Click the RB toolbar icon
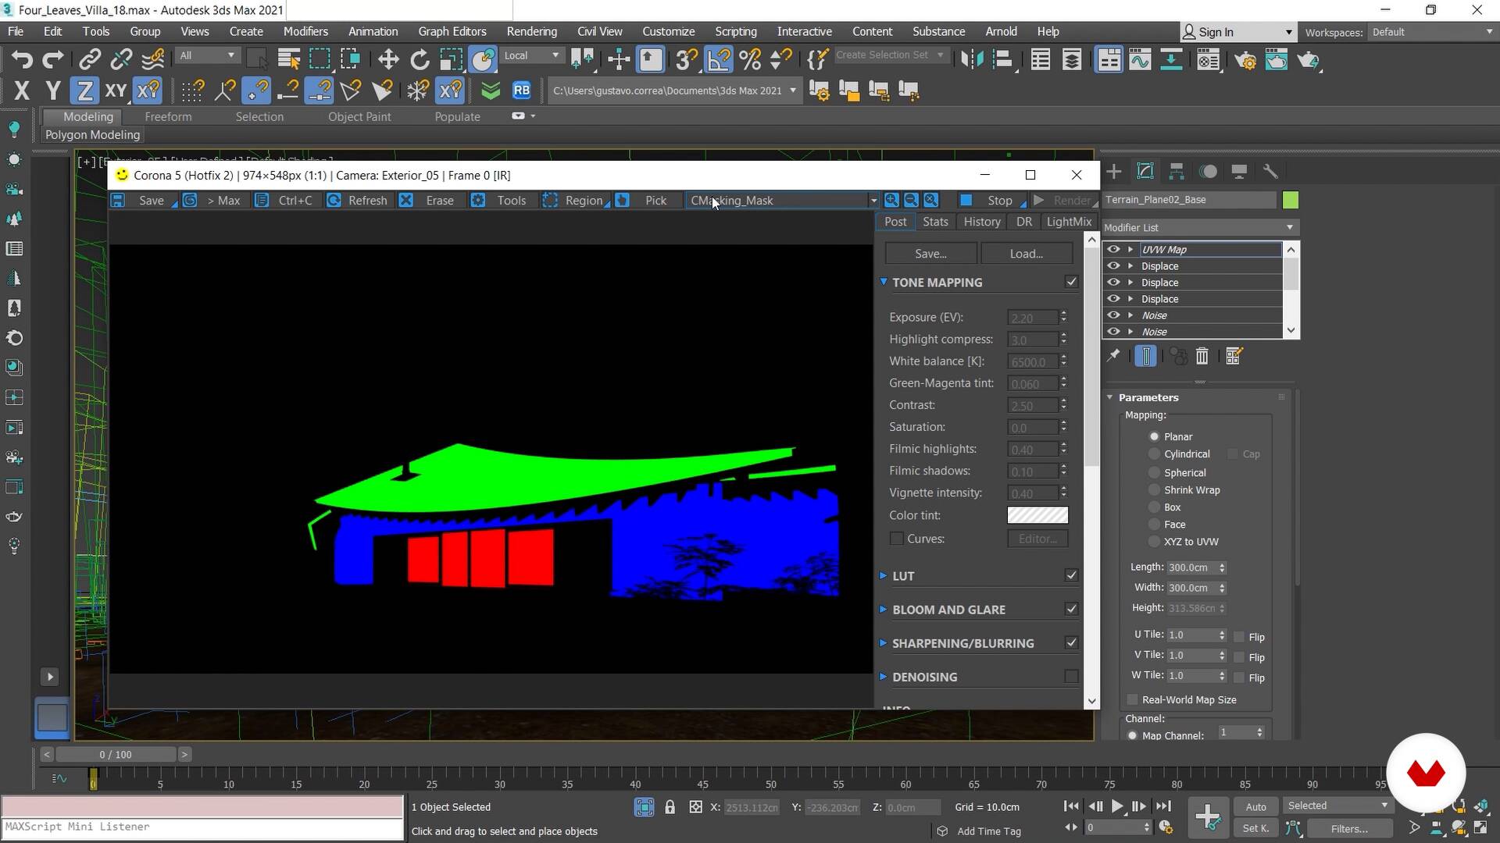1500x843 pixels. click(522, 91)
